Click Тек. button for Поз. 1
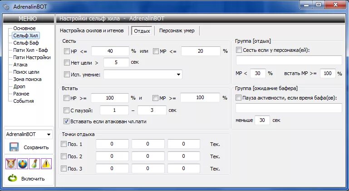This screenshot has height=191, width=349. coord(215,144)
